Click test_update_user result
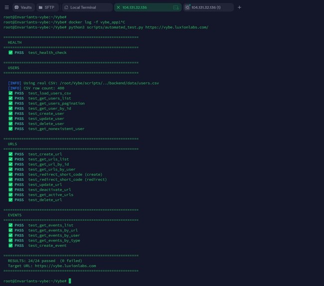The height and width of the screenshot is (286, 324). (36, 119)
